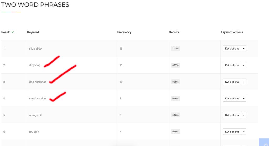Open KW options dropdown for slide slide
This screenshot has width=269, height=146.
click(244, 49)
